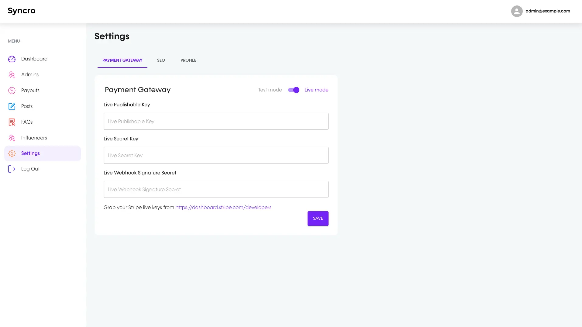
Task: Click the Settings gear icon
Action: pyautogui.click(x=12, y=153)
